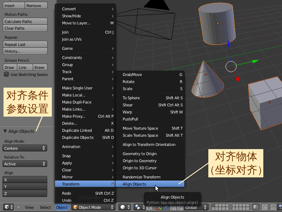Screen dimensions: 282x212
Task: Toggle the snap magnet icon
Action: [273, 207]
